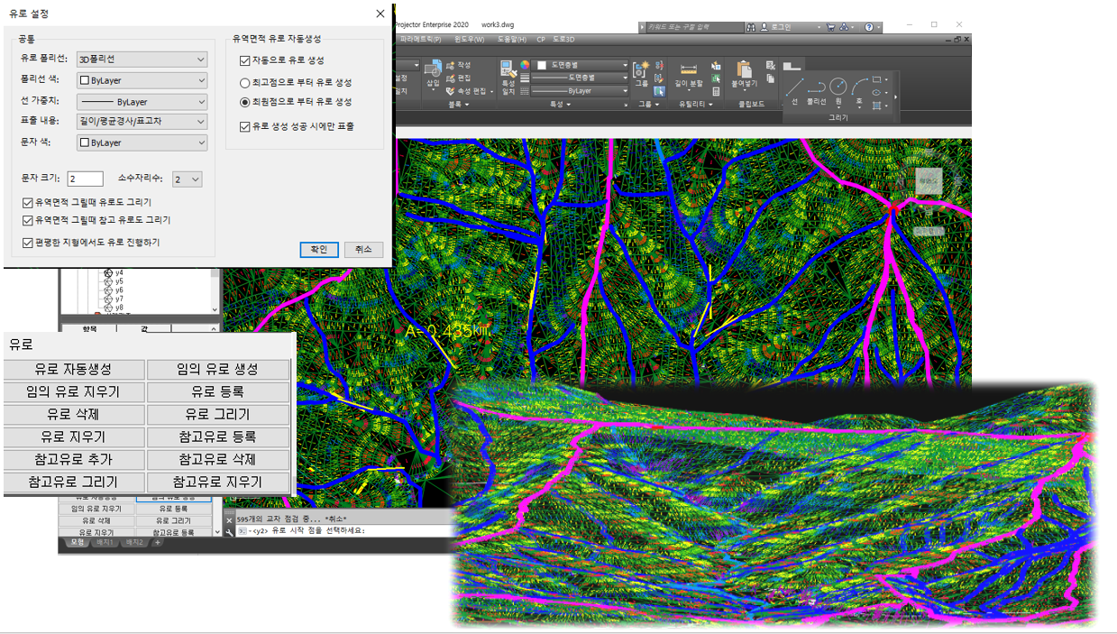
Task: Switch to the 배치1 layout tab
Action: click(x=105, y=542)
